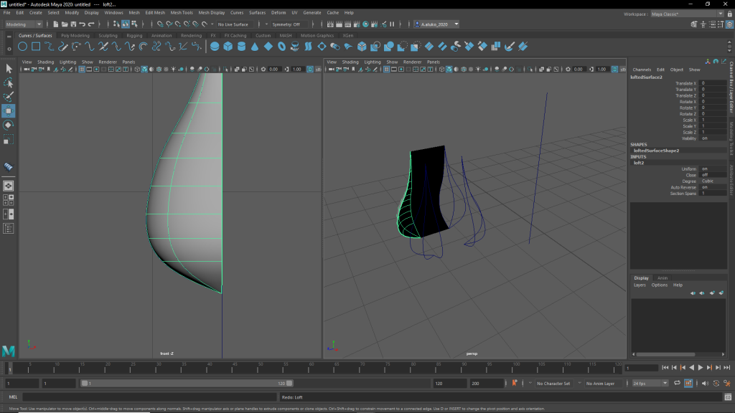
Task: Open the Anim tab in Layer Editor
Action: click(663, 277)
